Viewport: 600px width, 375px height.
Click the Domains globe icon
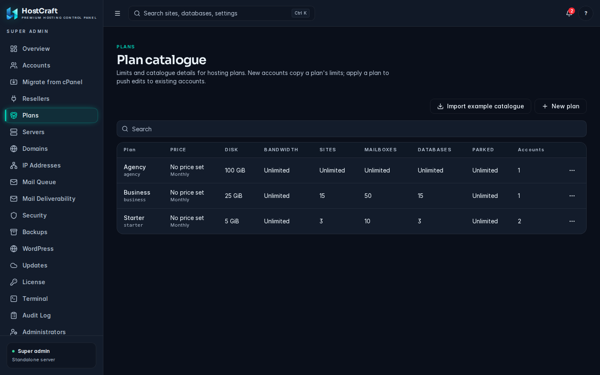pos(14,149)
